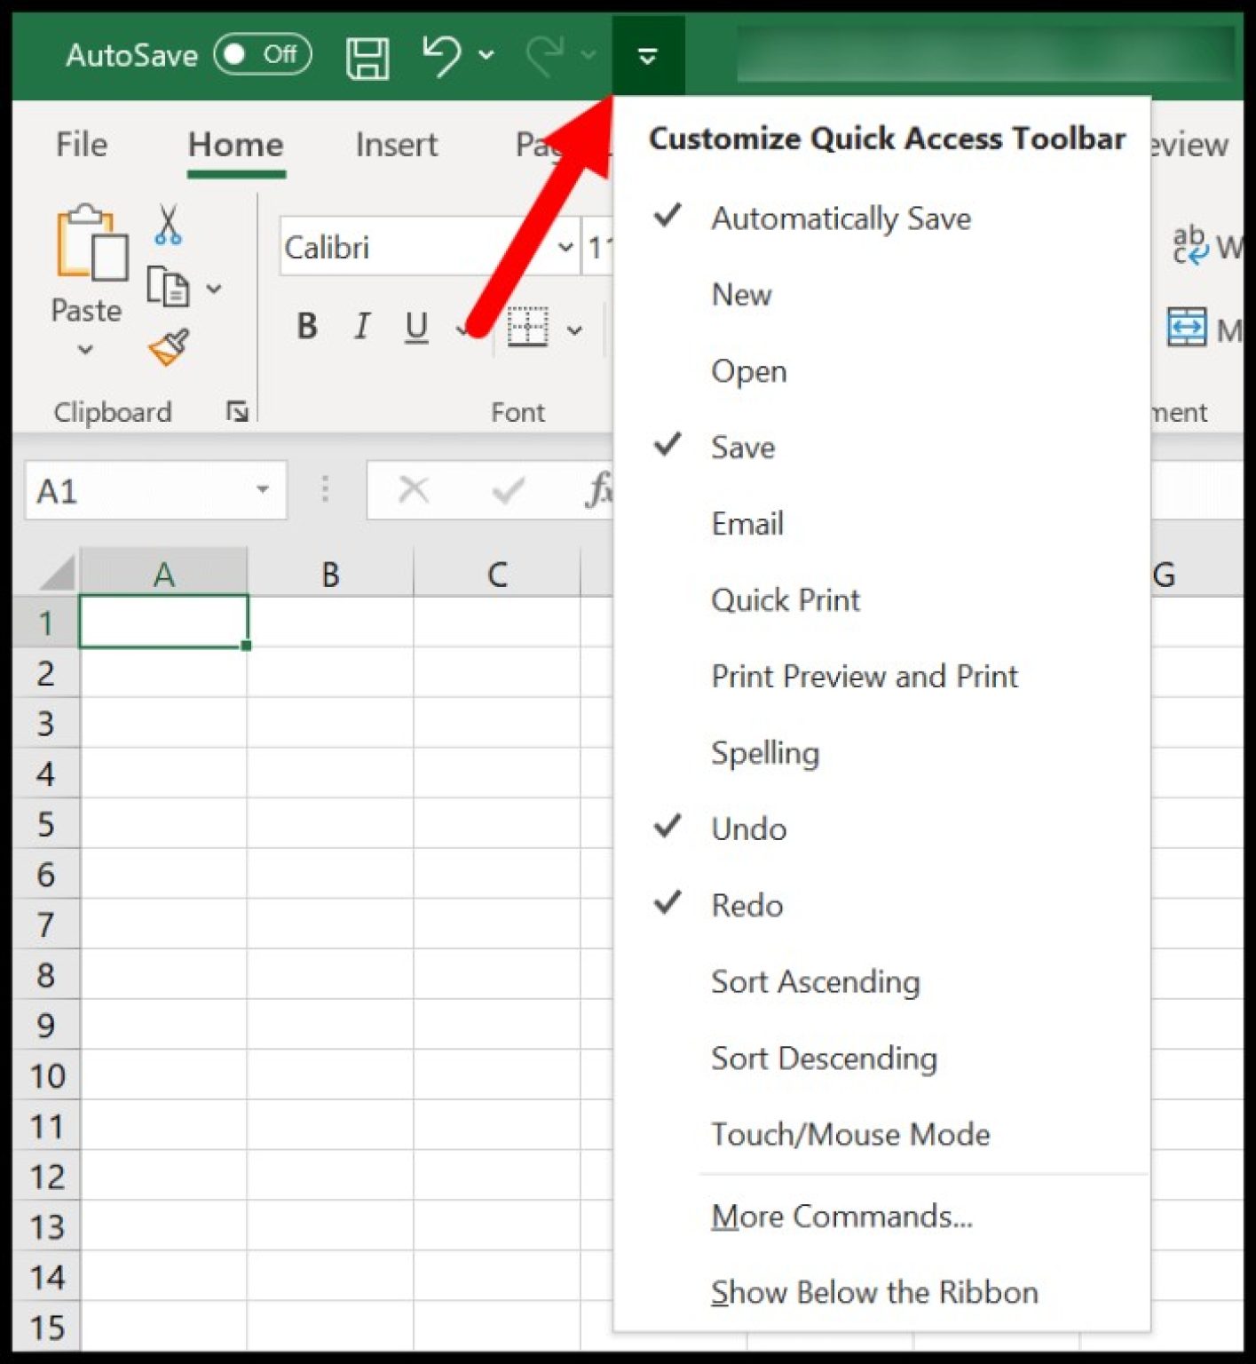Image resolution: width=1256 pixels, height=1364 pixels.
Task: Uncheck Automatically Save in the menu
Action: pyautogui.click(x=840, y=219)
